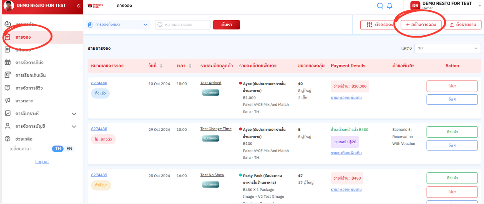Click the การตลาด megaphone icon
This screenshot has width=484, height=204.
click(8, 101)
